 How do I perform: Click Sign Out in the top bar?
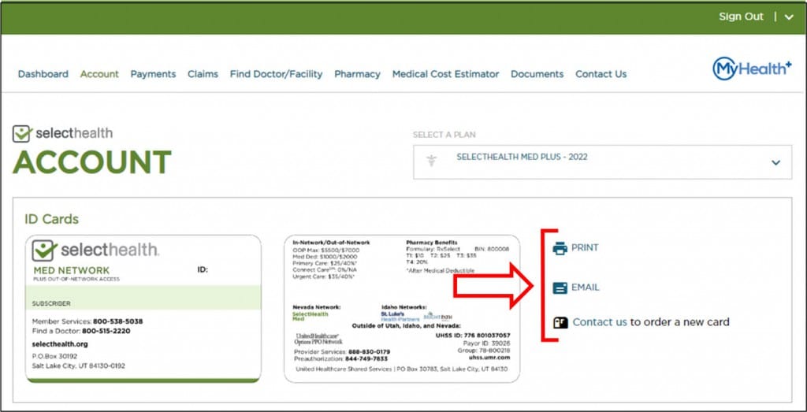tap(741, 17)
